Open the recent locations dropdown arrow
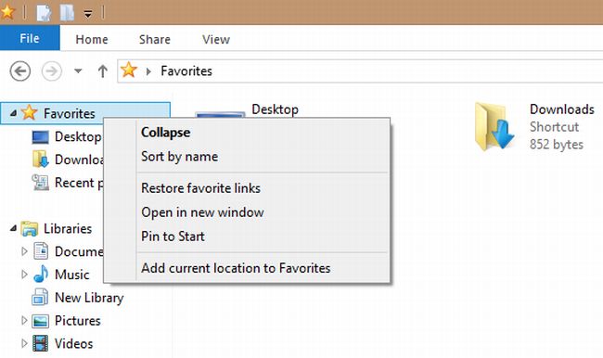Screen dimensions: 603x358 coord(78,71)
